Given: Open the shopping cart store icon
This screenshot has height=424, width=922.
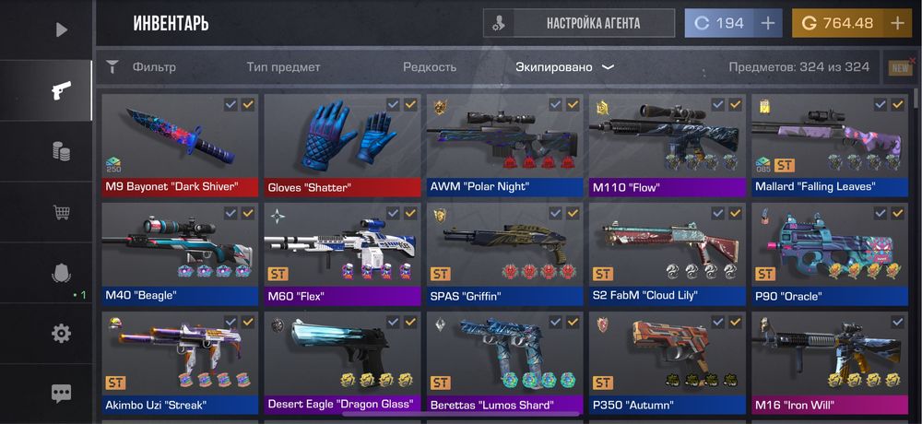Looking at the screenshot, I should [61, 212].
